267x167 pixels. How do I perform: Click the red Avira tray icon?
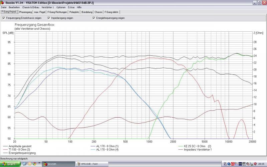pos(233,164)
